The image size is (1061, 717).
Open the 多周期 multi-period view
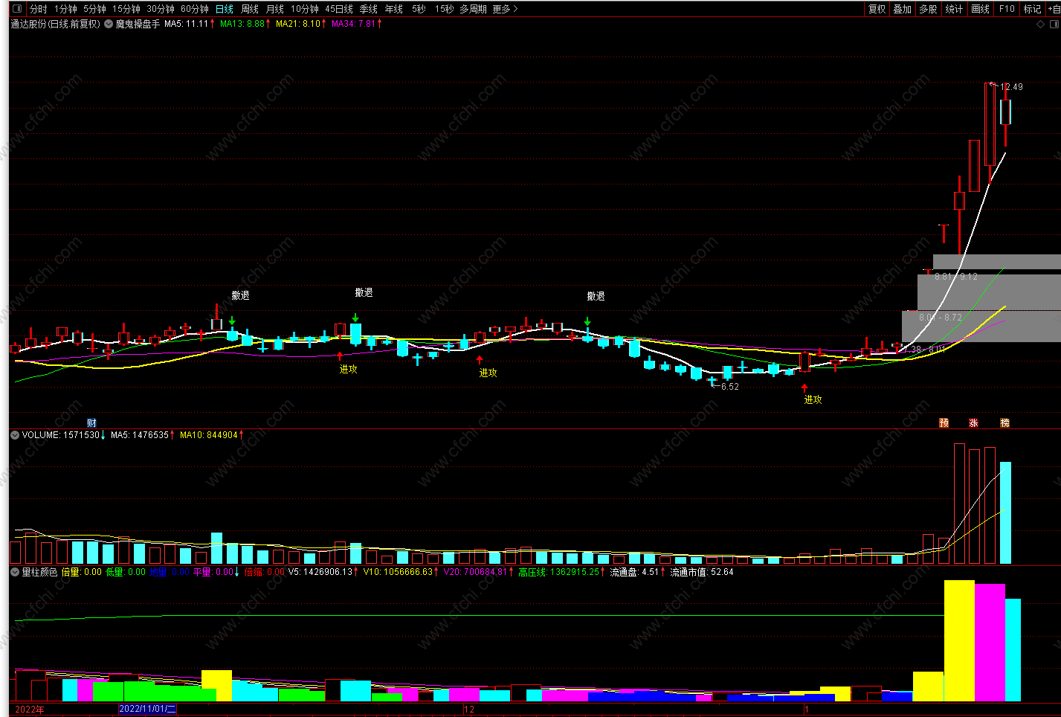(474, 9)
